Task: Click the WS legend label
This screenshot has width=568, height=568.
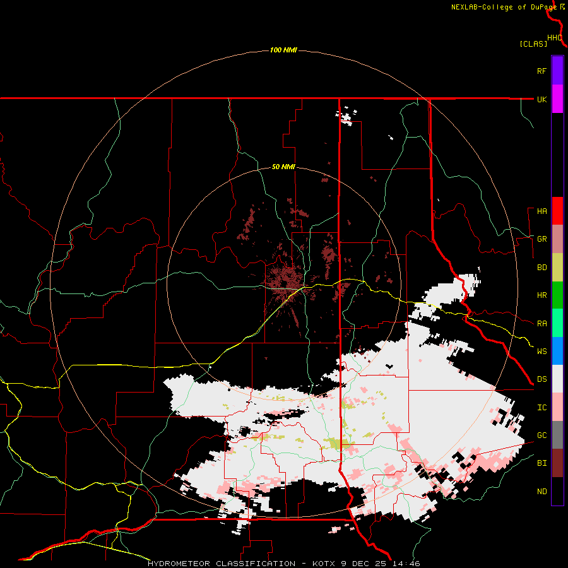Action: click(541, 351)
